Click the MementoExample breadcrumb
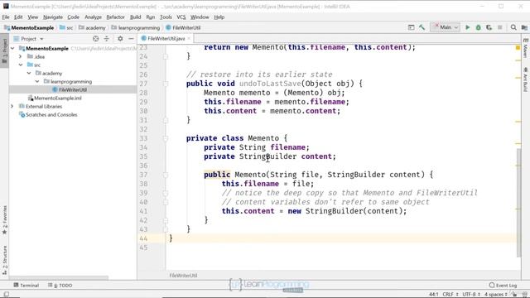This screenshot has width=530, height=298. pyautogui.click(x=30, y=27)
